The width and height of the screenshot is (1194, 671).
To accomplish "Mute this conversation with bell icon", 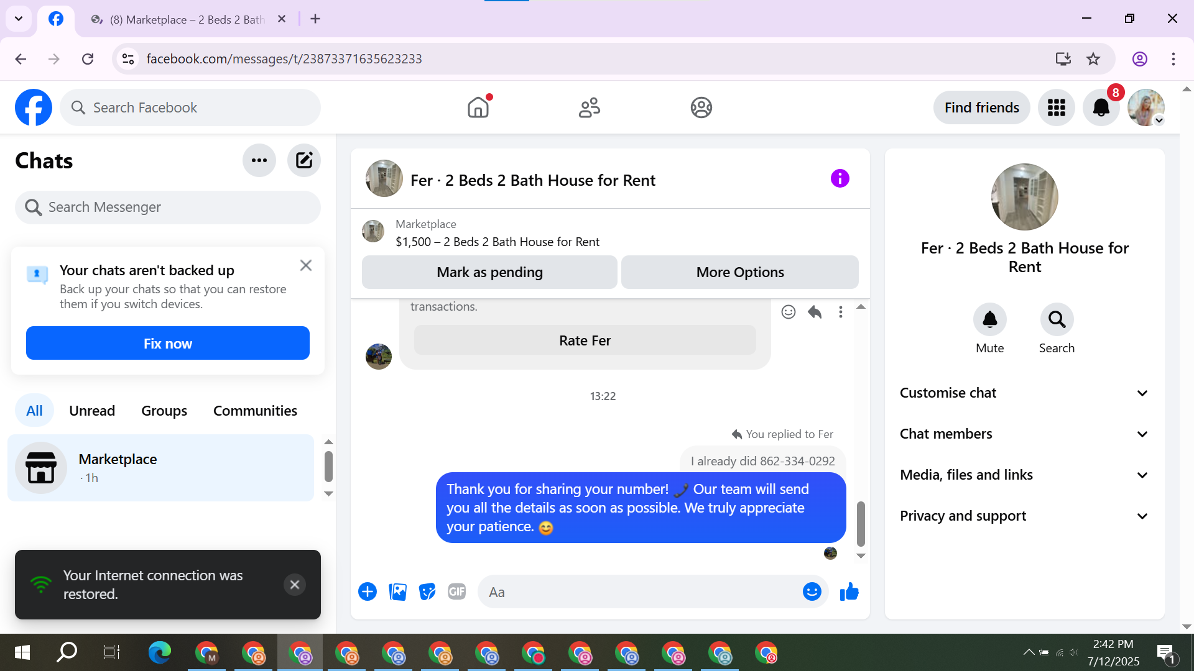I will (x=989, y=320).
